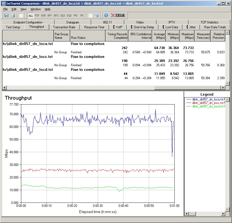Screen dimensions: 232x223
Task: Switch to the Endpoint Configuration tab
Action: [x=28, y=22]
